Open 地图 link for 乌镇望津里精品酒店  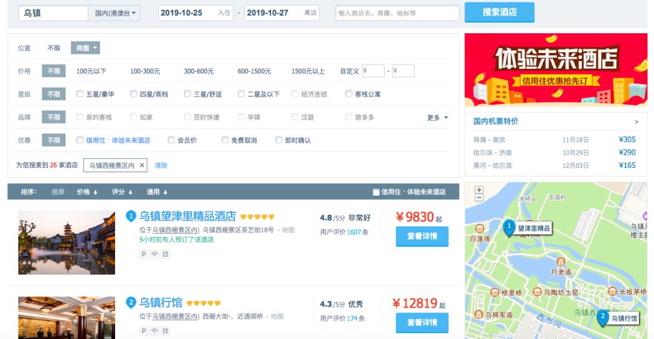tap(288, 230)
